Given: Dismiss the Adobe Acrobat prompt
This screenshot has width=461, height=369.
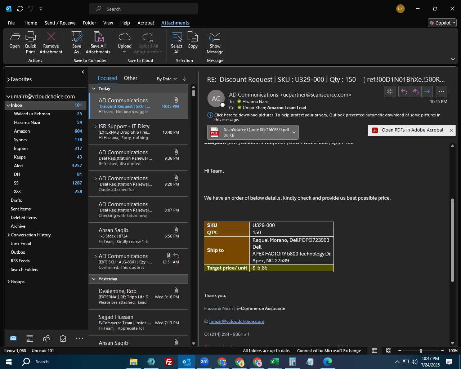Looking at the screenshot, I should (x=451, y=130).
